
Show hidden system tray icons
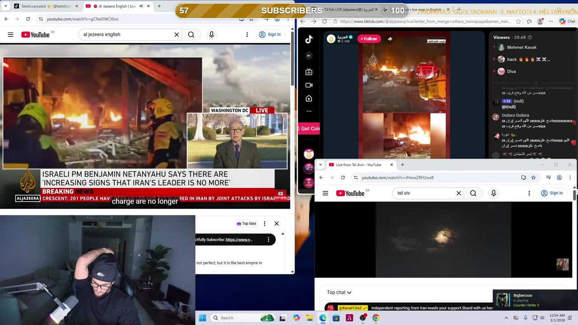pyautogui.click(x=506, y=318)
